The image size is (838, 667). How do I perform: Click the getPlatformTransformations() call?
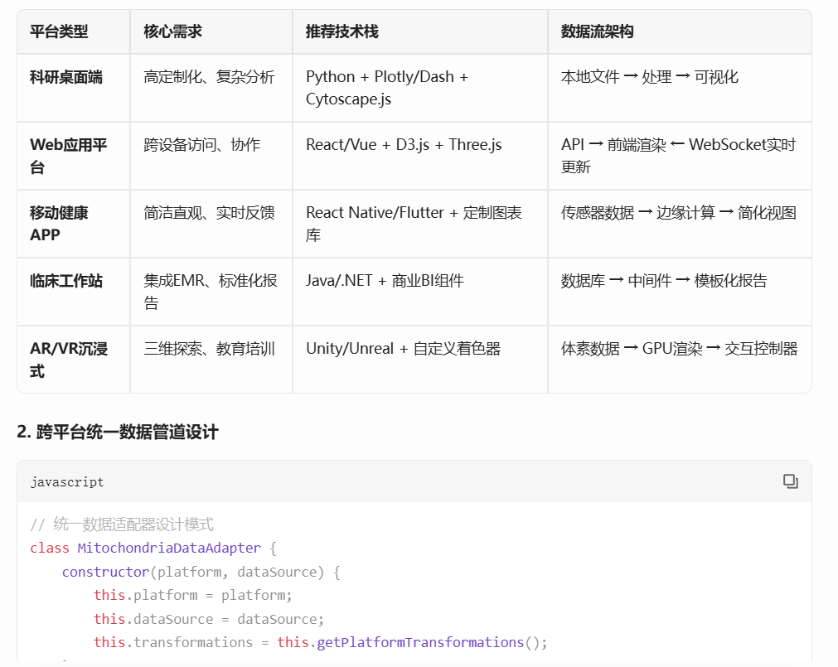[x=432, y=642]
